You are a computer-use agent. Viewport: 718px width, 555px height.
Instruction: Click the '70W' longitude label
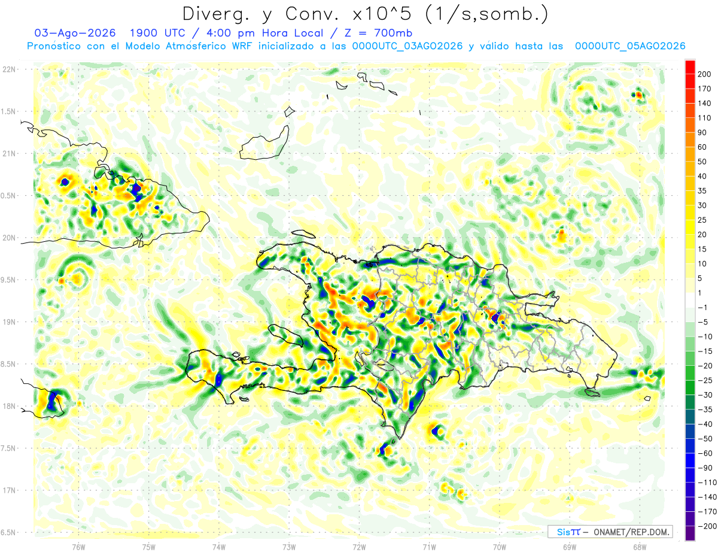(x=500, y=547)
